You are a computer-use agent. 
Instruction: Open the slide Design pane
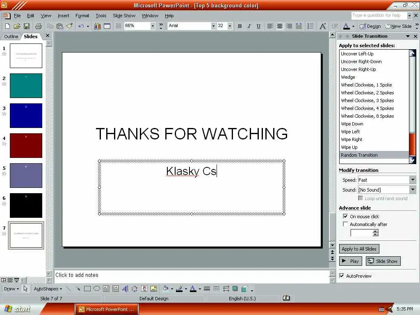[370, 26]
